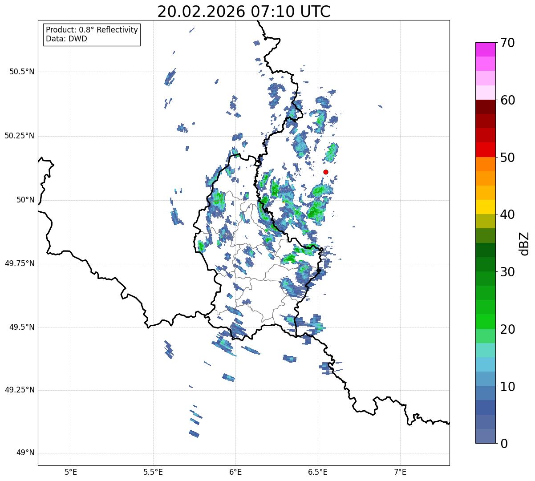This screenshot has width=535, height=481.
Task: Select the 'Data: DWD' label
Action: tap(66, 39)
